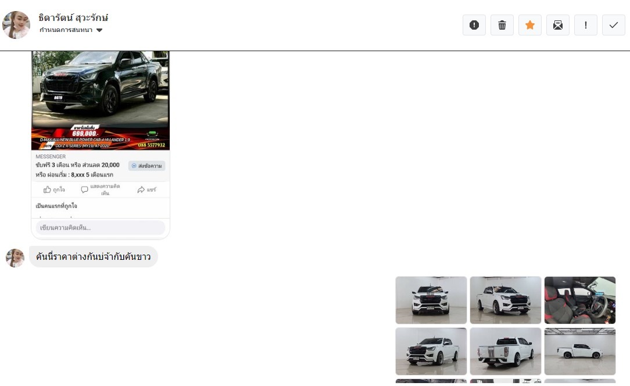Open the red and black interior seats photo
The height and width of the screenshot is (386, 630).
(580, 300)
